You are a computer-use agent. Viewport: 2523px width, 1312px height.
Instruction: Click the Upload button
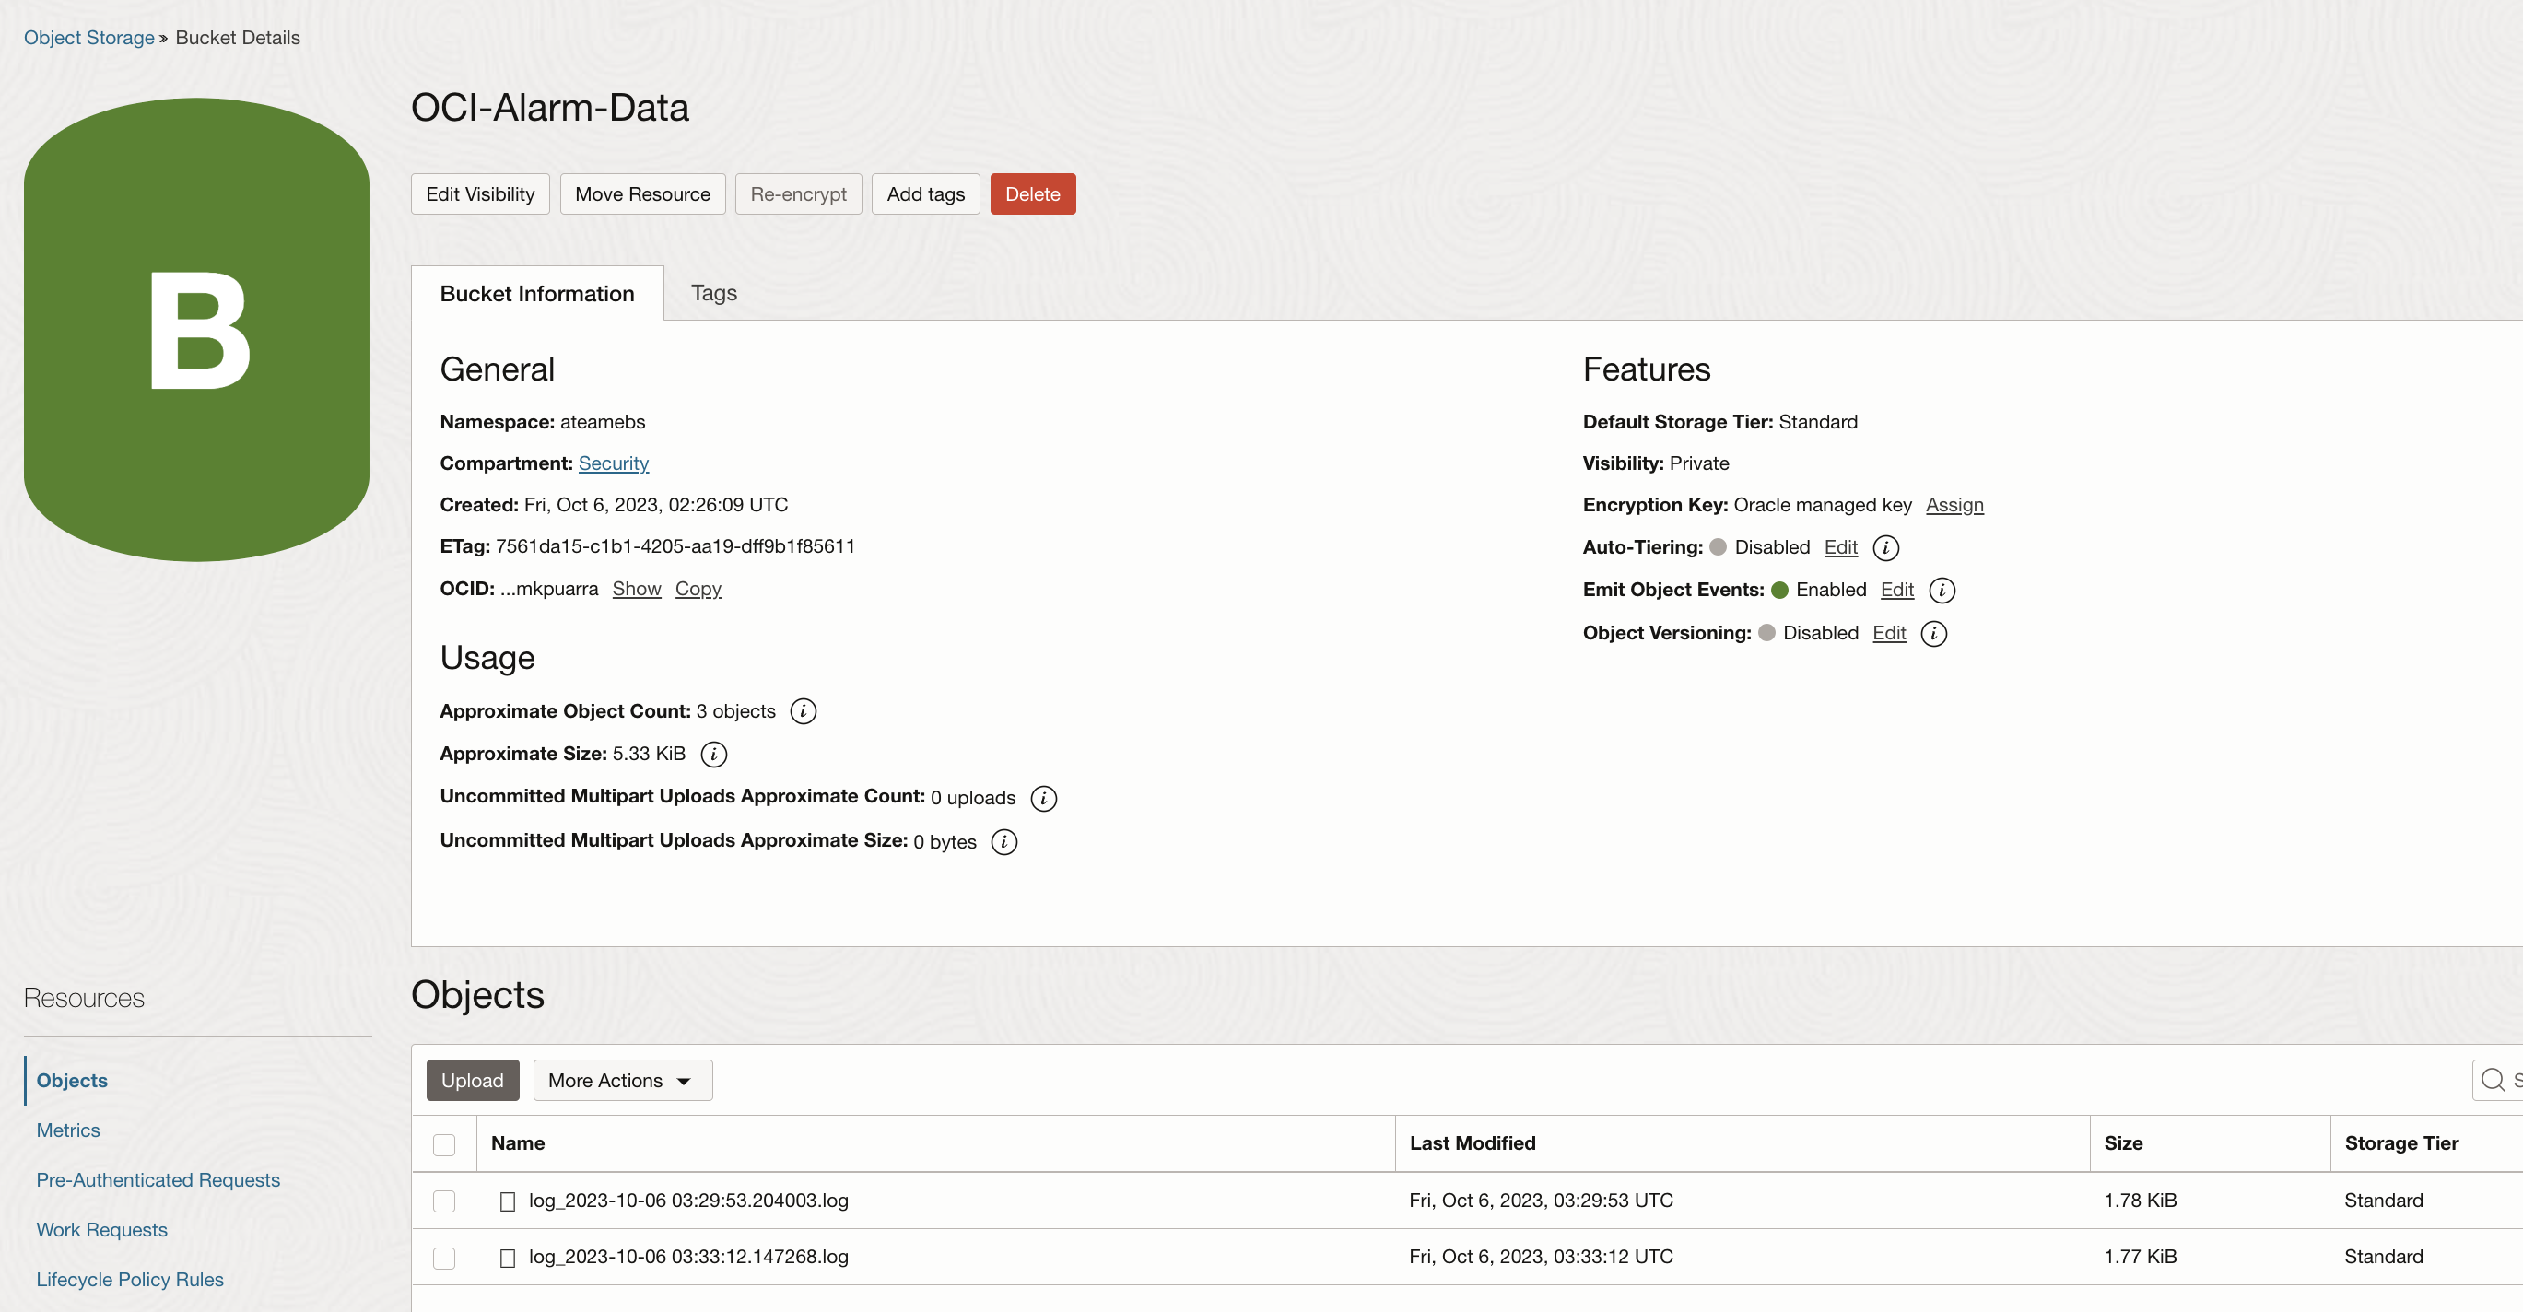tap(472, 1080)
